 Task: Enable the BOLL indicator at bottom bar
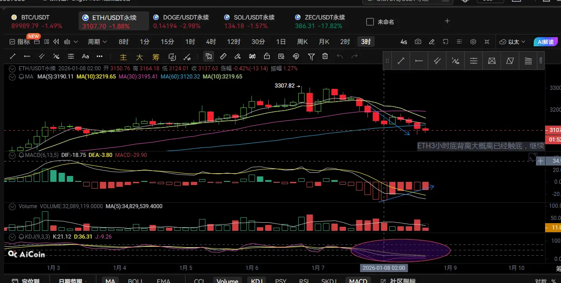[x=135, y=281]
